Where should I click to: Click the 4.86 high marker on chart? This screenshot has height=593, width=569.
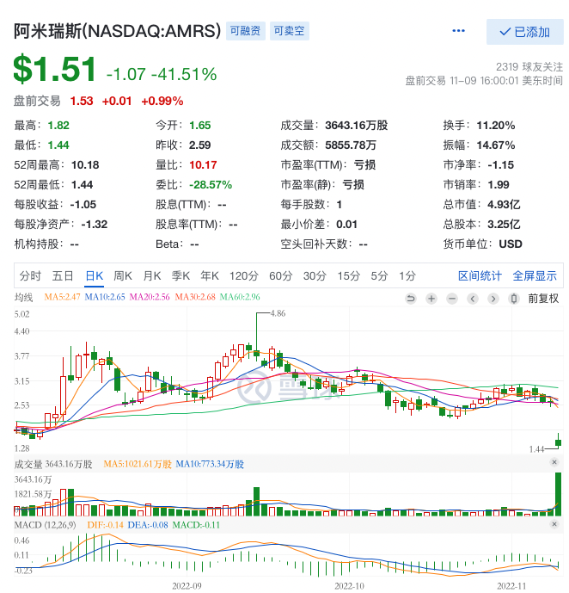[x=278, y=313]
